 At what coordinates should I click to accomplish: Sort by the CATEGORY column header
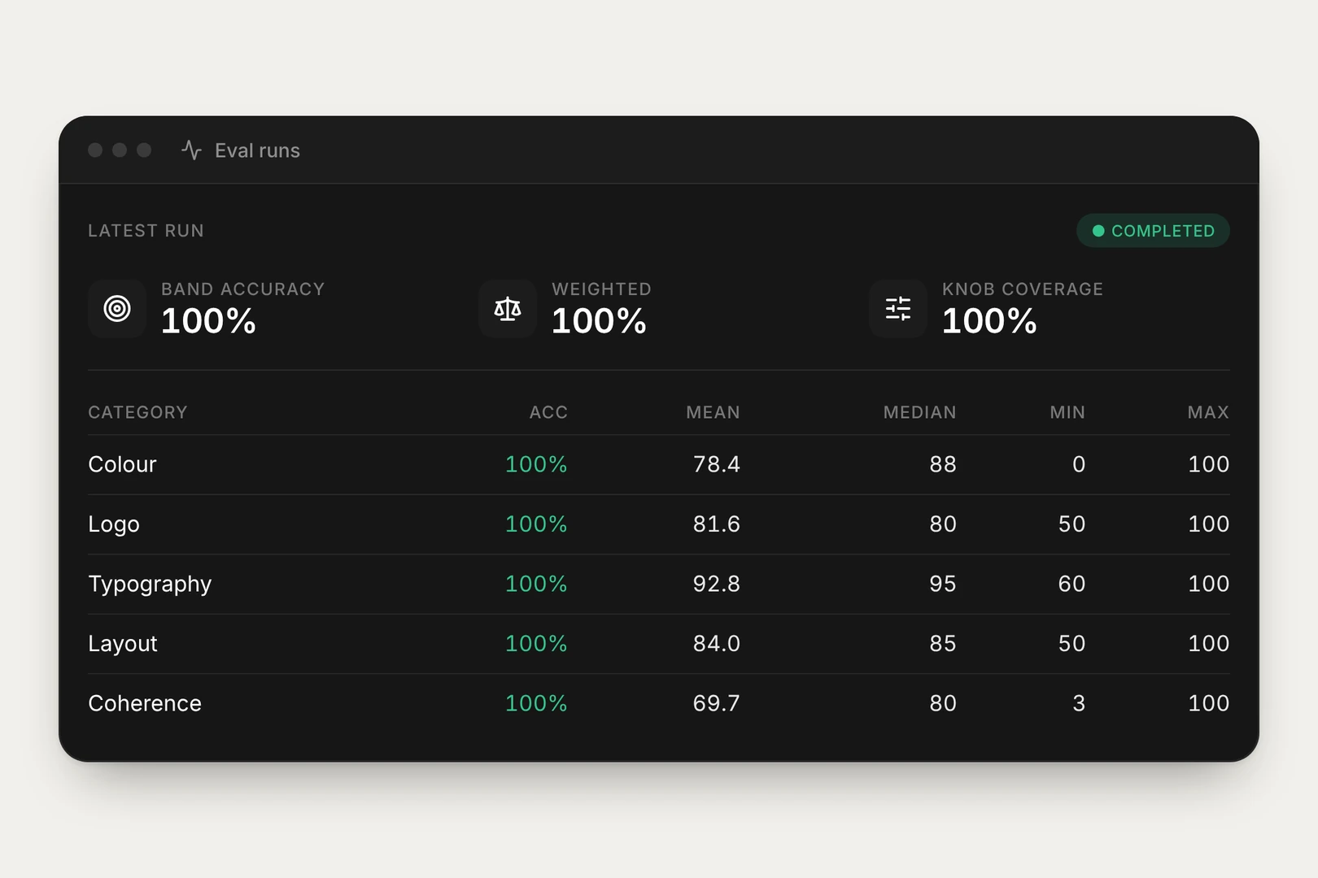pos(137,412)
